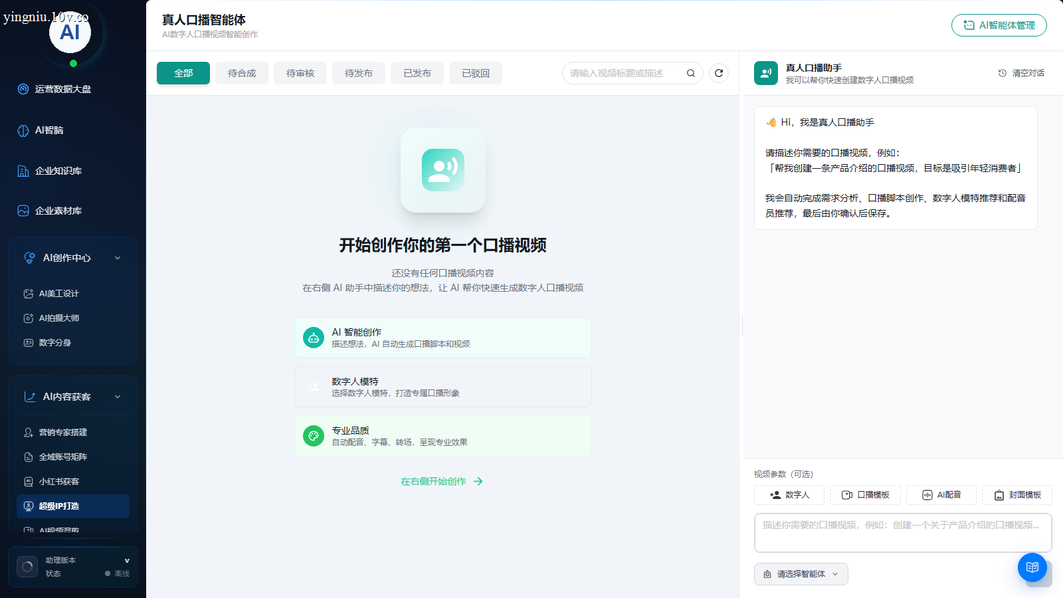Switch to the 已驳回 tab
1063x598 pixels.
476,73
